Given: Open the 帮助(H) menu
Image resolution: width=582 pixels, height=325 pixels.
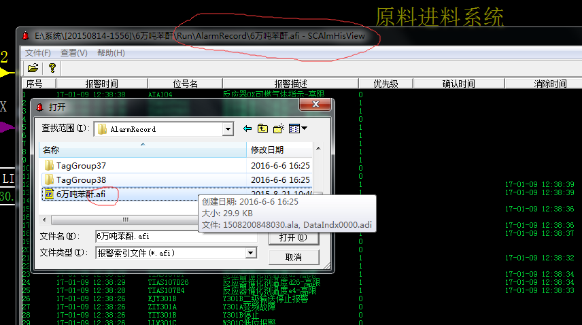Looking at the screenshot, I should tap(111, 53).
